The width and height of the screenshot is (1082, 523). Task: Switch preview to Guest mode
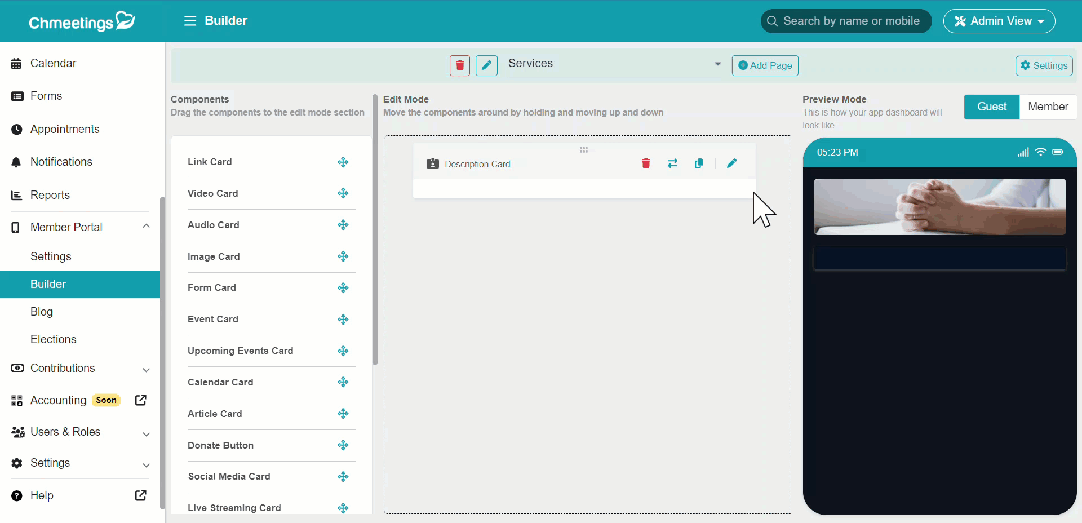[x=992, y=107]
